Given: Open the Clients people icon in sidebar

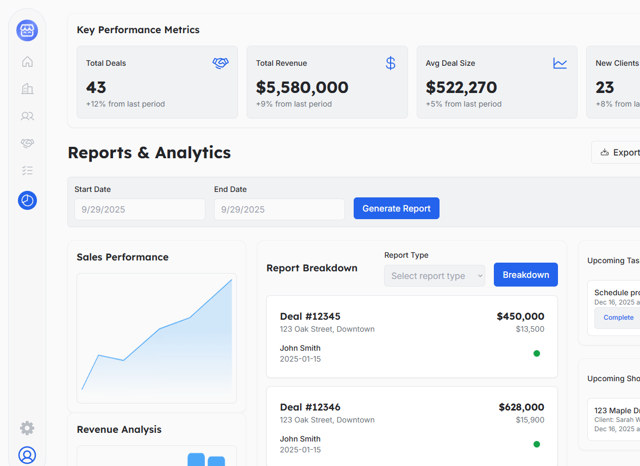Looking at the screenshot, I should pyautogui.click(x=27, y=116).
